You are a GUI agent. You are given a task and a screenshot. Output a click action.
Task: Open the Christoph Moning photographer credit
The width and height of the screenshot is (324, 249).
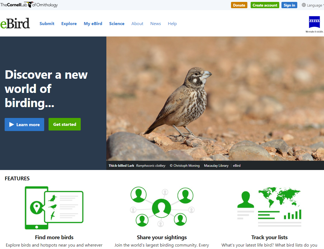185,166
